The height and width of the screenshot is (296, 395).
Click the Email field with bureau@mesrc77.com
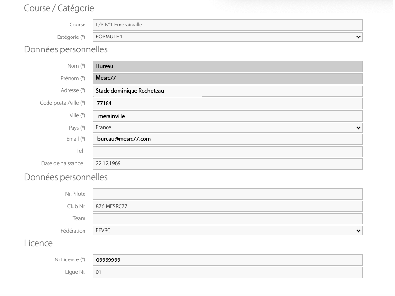tap(227, 139)
